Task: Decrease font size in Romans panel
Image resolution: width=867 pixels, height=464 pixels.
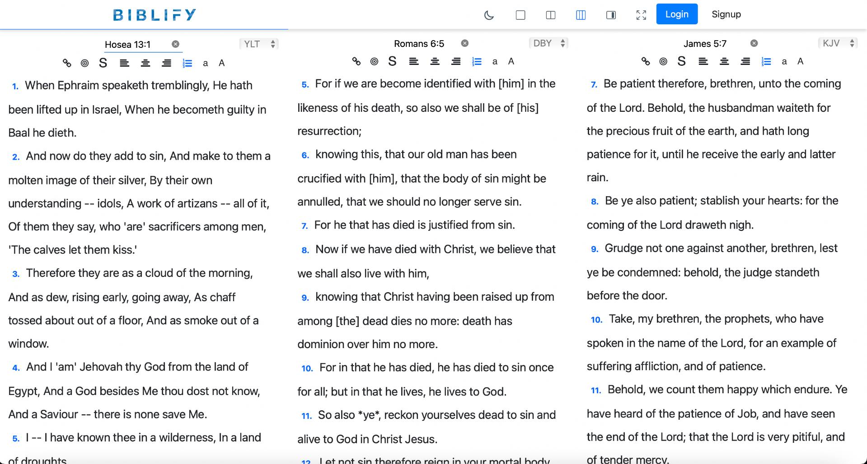Action: click(x=495, y=62)
